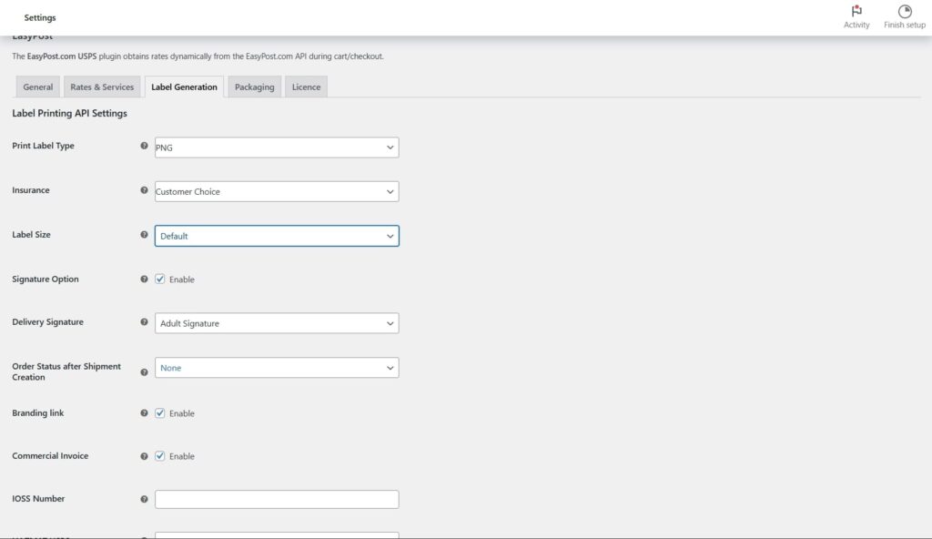932x539 pixels.
Task: Select the Label Generation tab
Action: [x=184, y=86]
